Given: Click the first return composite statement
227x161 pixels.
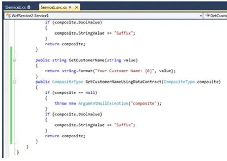Looking at the screenshot, I should point(65,44).
